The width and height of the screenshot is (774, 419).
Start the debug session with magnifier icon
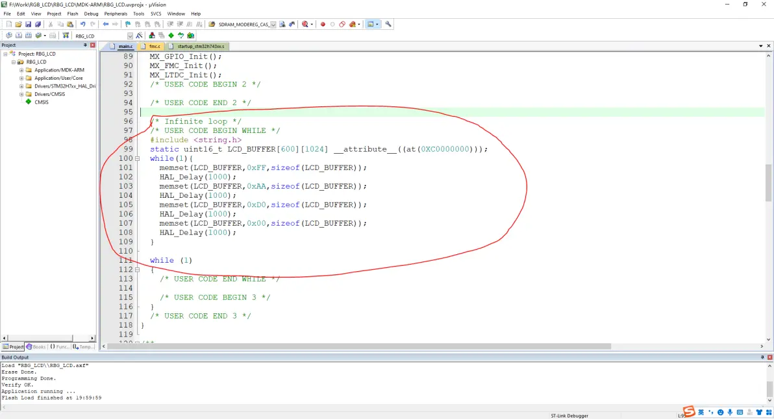305,24
